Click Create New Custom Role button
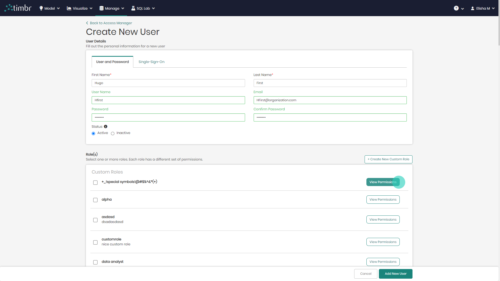 click(388, 159)
